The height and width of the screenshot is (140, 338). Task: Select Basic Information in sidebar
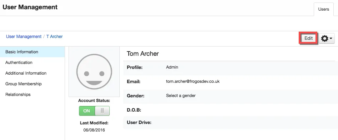click(x=32, y=52)
